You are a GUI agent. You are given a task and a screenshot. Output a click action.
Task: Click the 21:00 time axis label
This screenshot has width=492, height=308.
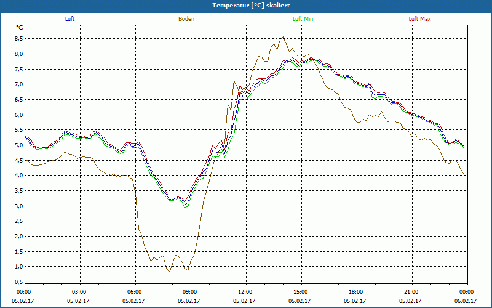point(411,292)
